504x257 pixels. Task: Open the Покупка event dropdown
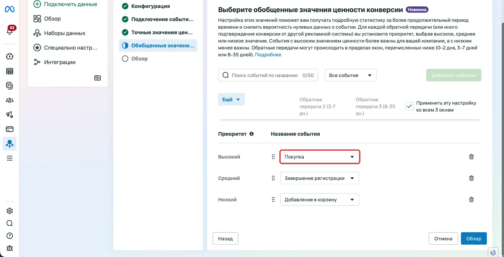pyautogui.click(x=320, y=157)
